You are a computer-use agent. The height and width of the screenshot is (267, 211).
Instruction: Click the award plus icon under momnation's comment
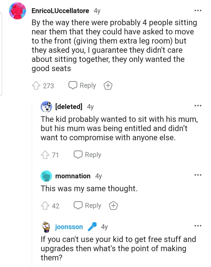click(x=113, y=206)
